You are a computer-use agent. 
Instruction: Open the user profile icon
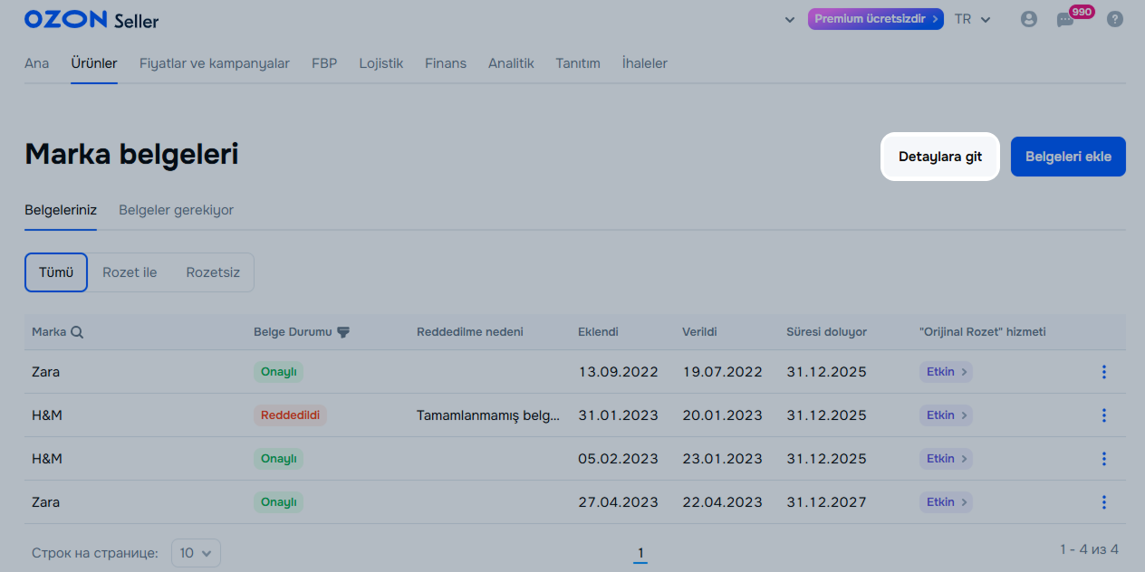tap(1028, 19)
